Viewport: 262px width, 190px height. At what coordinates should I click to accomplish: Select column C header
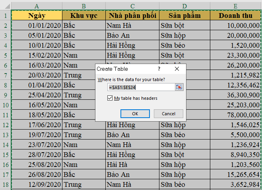click(x=132, y=6)
